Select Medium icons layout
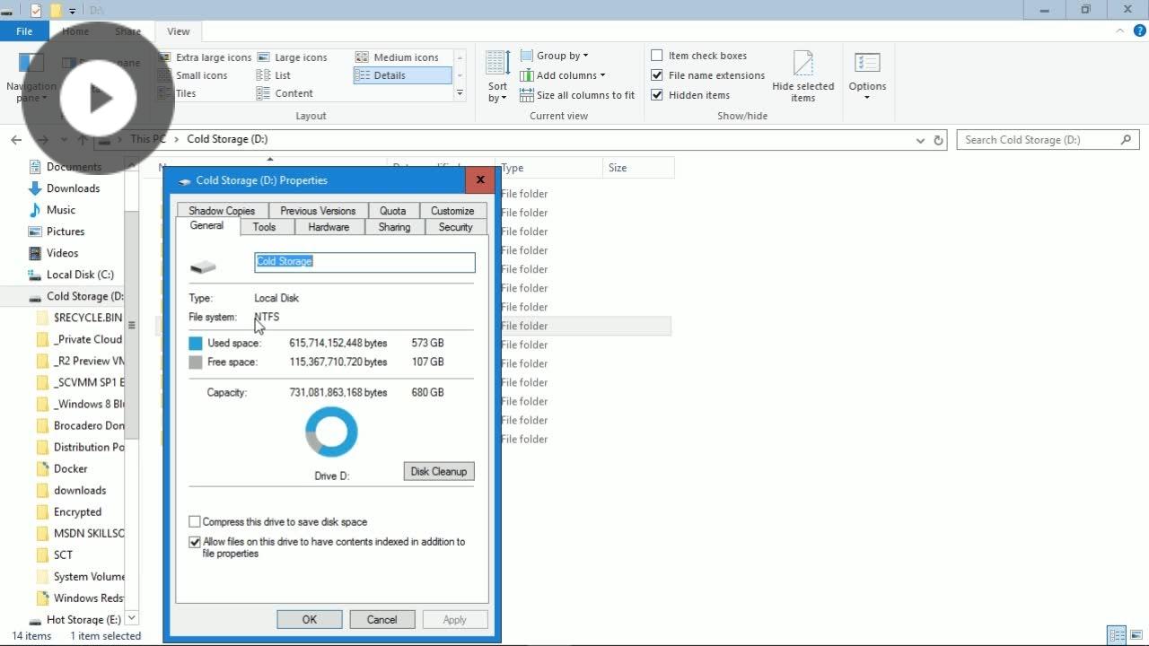The width and height of the screenshot is (1149, 646). (398, 57)
